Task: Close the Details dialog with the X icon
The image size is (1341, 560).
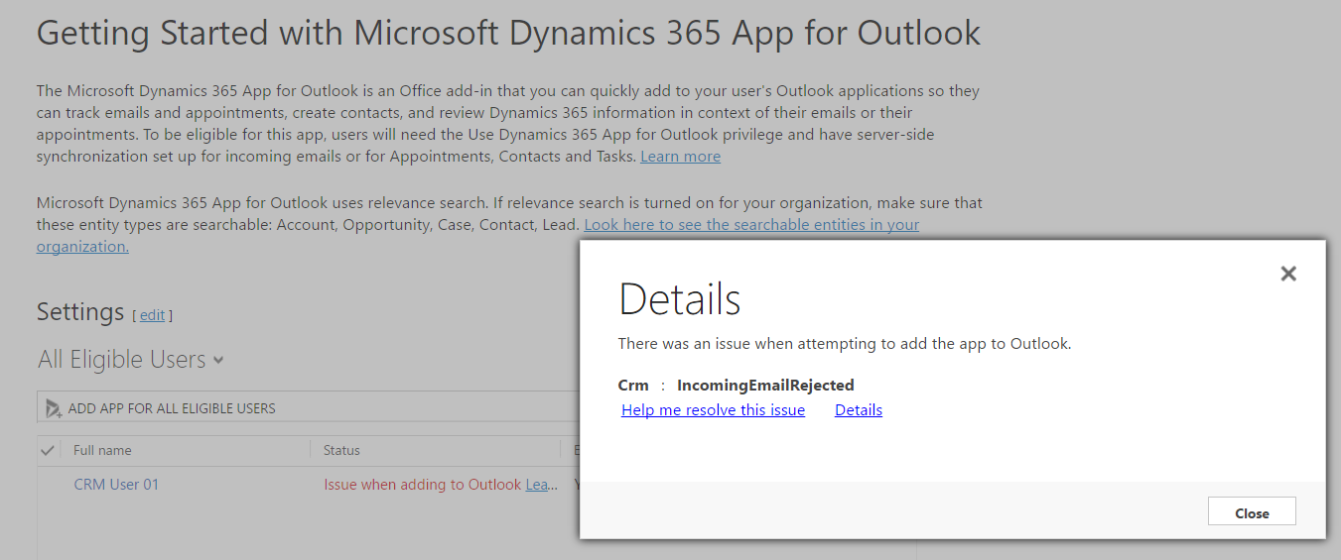Action: (1287, 274)
